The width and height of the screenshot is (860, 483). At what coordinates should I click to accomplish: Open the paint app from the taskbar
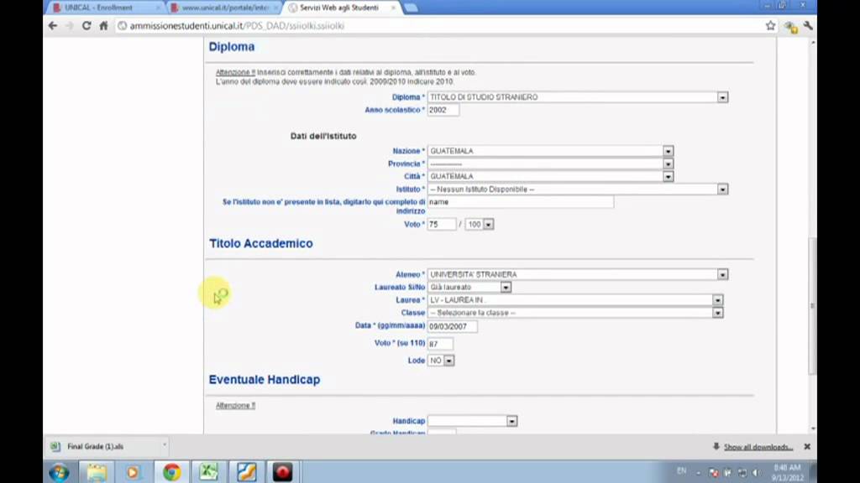tap(246, 472)
